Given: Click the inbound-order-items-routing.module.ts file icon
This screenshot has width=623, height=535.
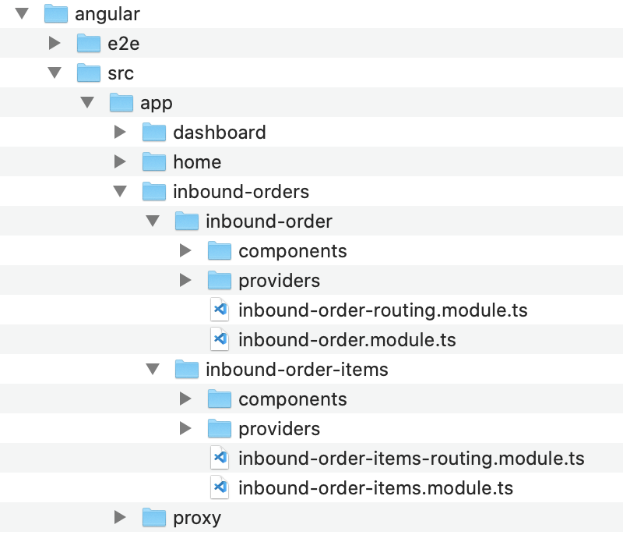Looking at the screenshot, I should [220, 459].
